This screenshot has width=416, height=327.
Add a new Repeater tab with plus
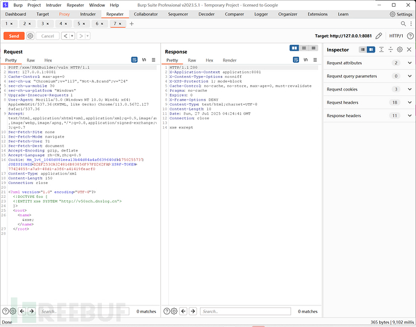click(x=132, y=24)
